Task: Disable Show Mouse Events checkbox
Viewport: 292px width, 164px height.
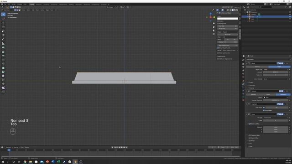Action: [218, 48]
